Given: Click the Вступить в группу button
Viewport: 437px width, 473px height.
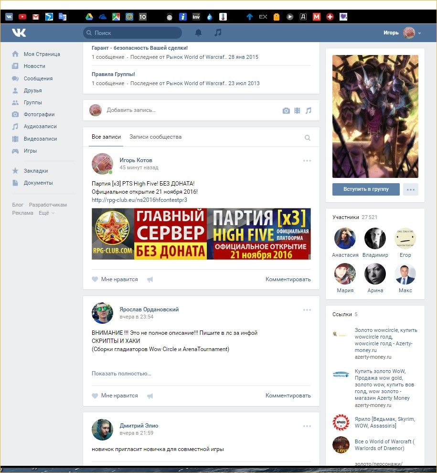Looking at the screenshot, I should point(366,189).
